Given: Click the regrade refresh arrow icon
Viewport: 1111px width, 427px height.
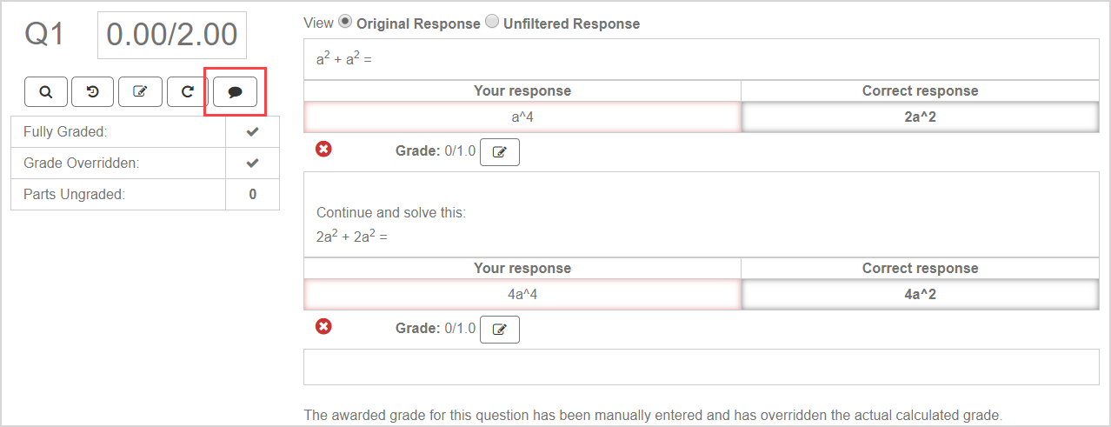Looking at the screenshot, I should click(x=187, y=91).
